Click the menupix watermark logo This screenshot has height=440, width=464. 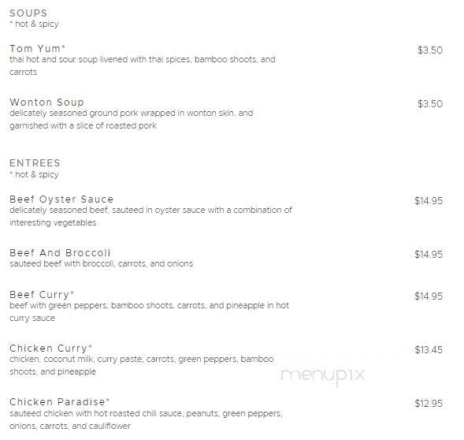322,376
